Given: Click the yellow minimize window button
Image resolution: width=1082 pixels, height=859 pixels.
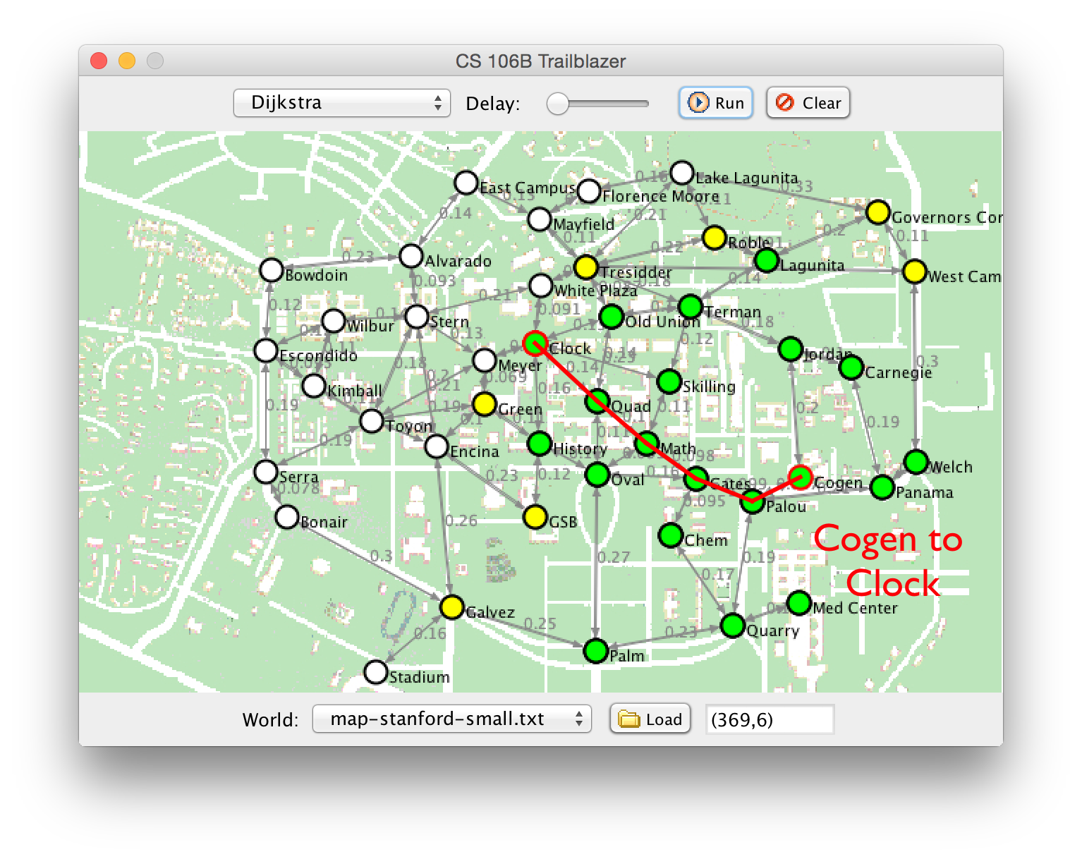Looking at the screenshot, I should [x=127, y=61].
